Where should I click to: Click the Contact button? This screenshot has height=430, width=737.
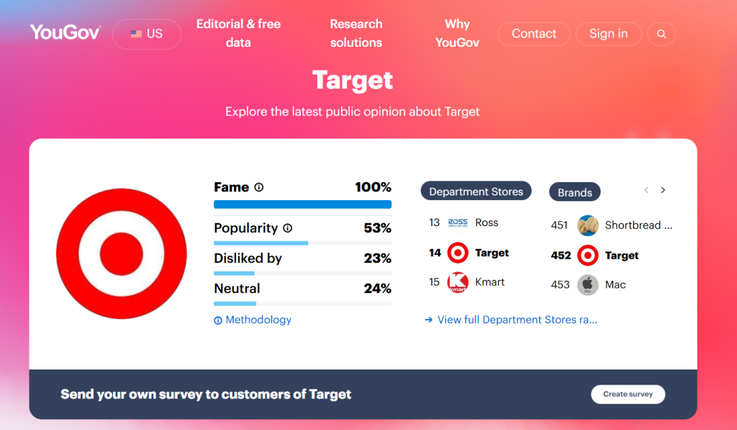pos(533,34)
